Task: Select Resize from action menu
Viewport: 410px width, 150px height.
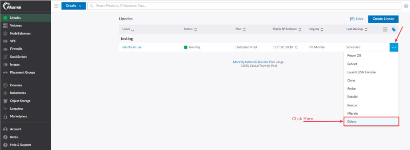Action: tap(371, 89)
